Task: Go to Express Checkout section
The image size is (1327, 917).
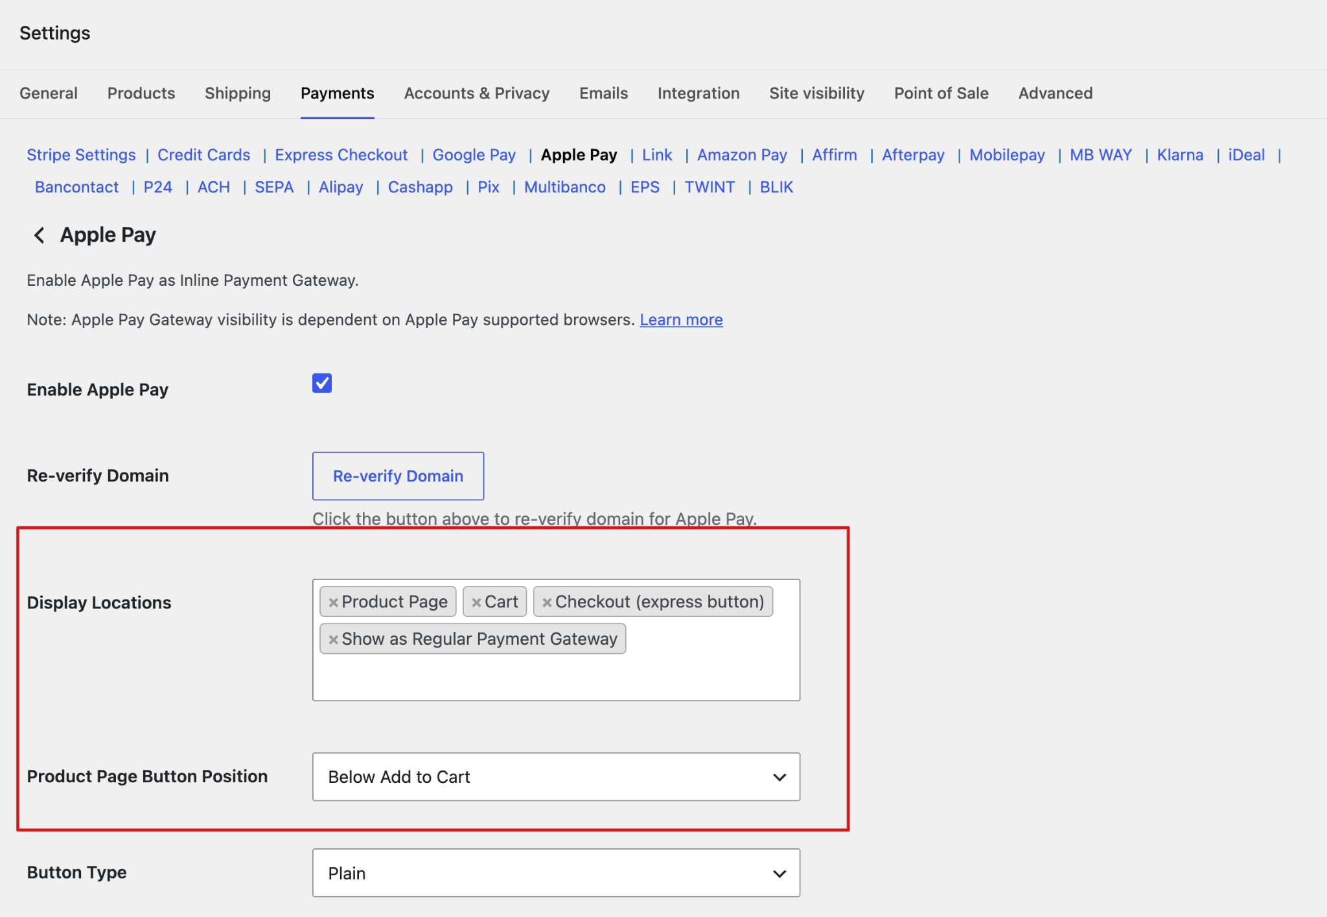Action: click(341, 155)
